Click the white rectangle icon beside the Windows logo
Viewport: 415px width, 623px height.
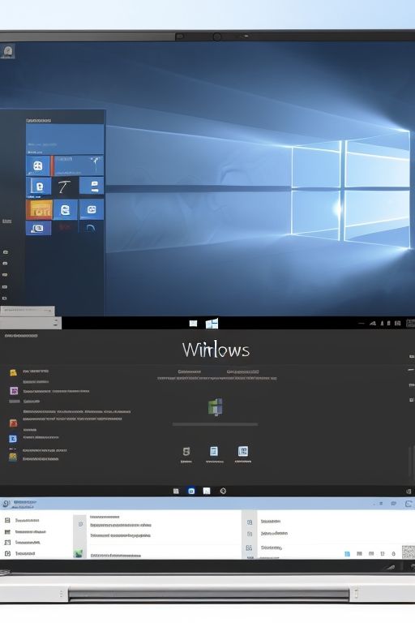pos(194,324)
